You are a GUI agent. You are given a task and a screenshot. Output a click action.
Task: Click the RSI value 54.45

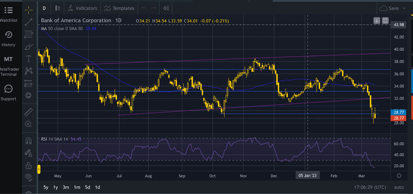(76, 139)
